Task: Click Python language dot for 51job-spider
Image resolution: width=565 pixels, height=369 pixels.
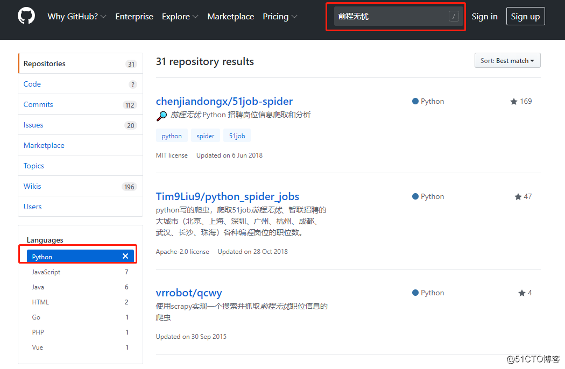Action: (x=415, y=101)
